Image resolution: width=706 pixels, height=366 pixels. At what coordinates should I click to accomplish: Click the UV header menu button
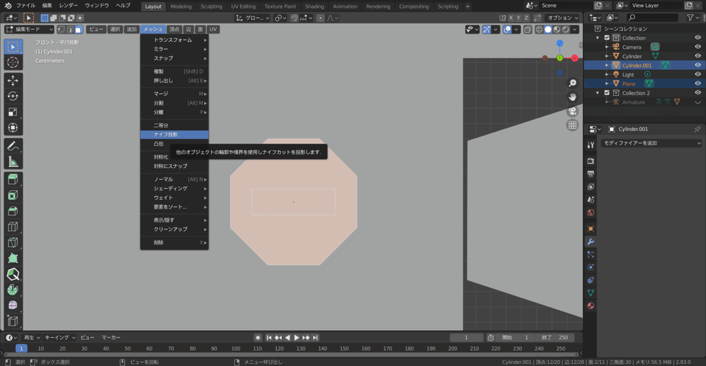213,29
